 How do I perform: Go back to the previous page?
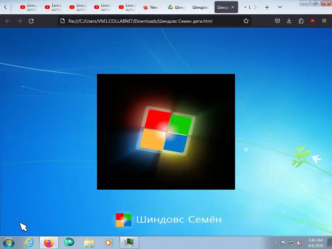click(8, 21)
